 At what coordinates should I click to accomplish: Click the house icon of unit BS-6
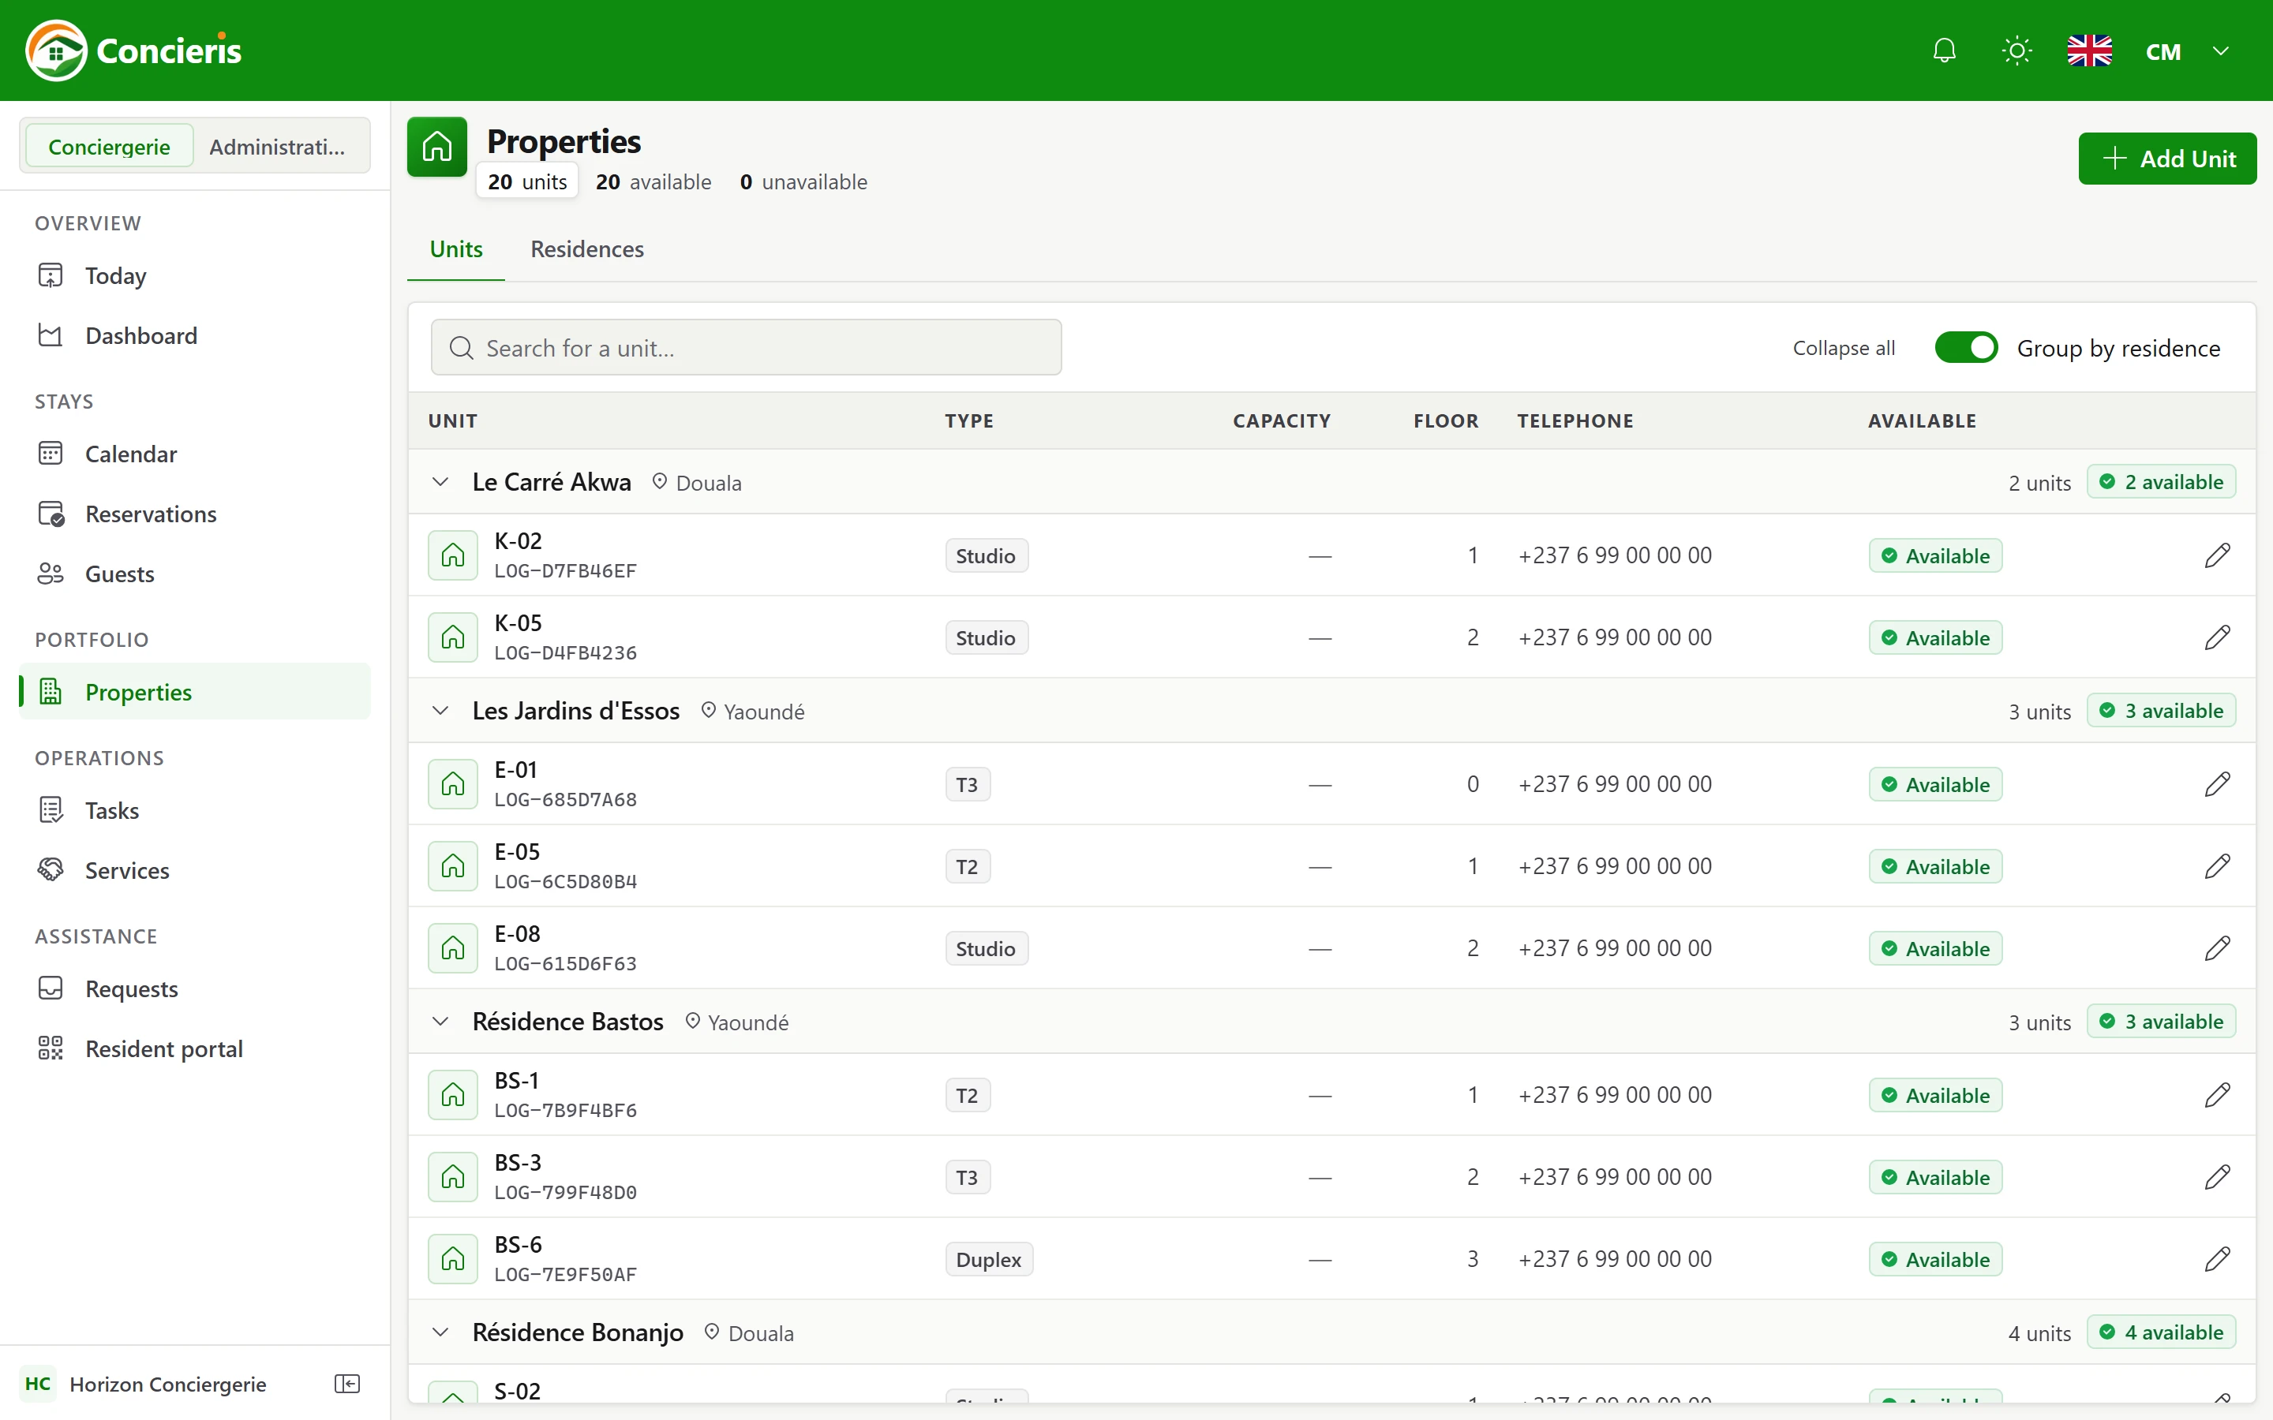pos(453,1258)
